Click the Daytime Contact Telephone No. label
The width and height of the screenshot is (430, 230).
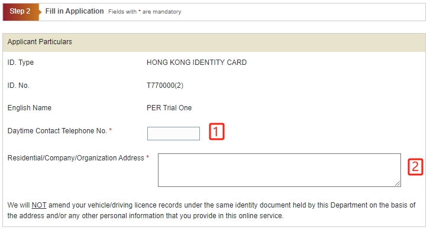57,131
